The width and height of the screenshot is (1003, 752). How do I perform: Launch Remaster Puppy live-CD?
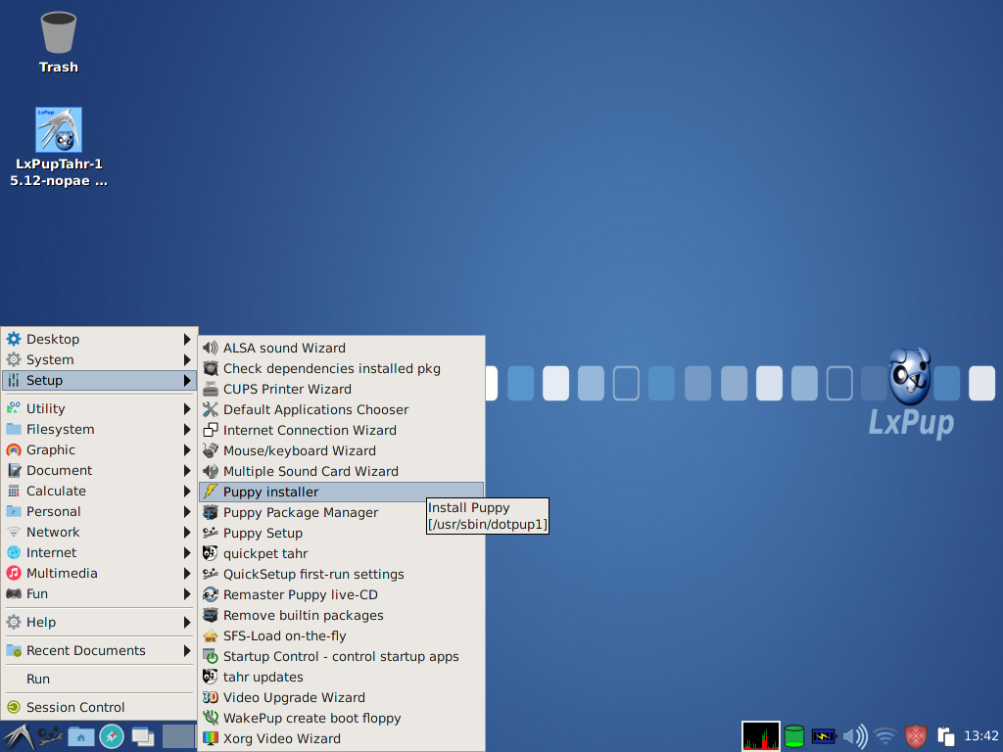point(342,594)
